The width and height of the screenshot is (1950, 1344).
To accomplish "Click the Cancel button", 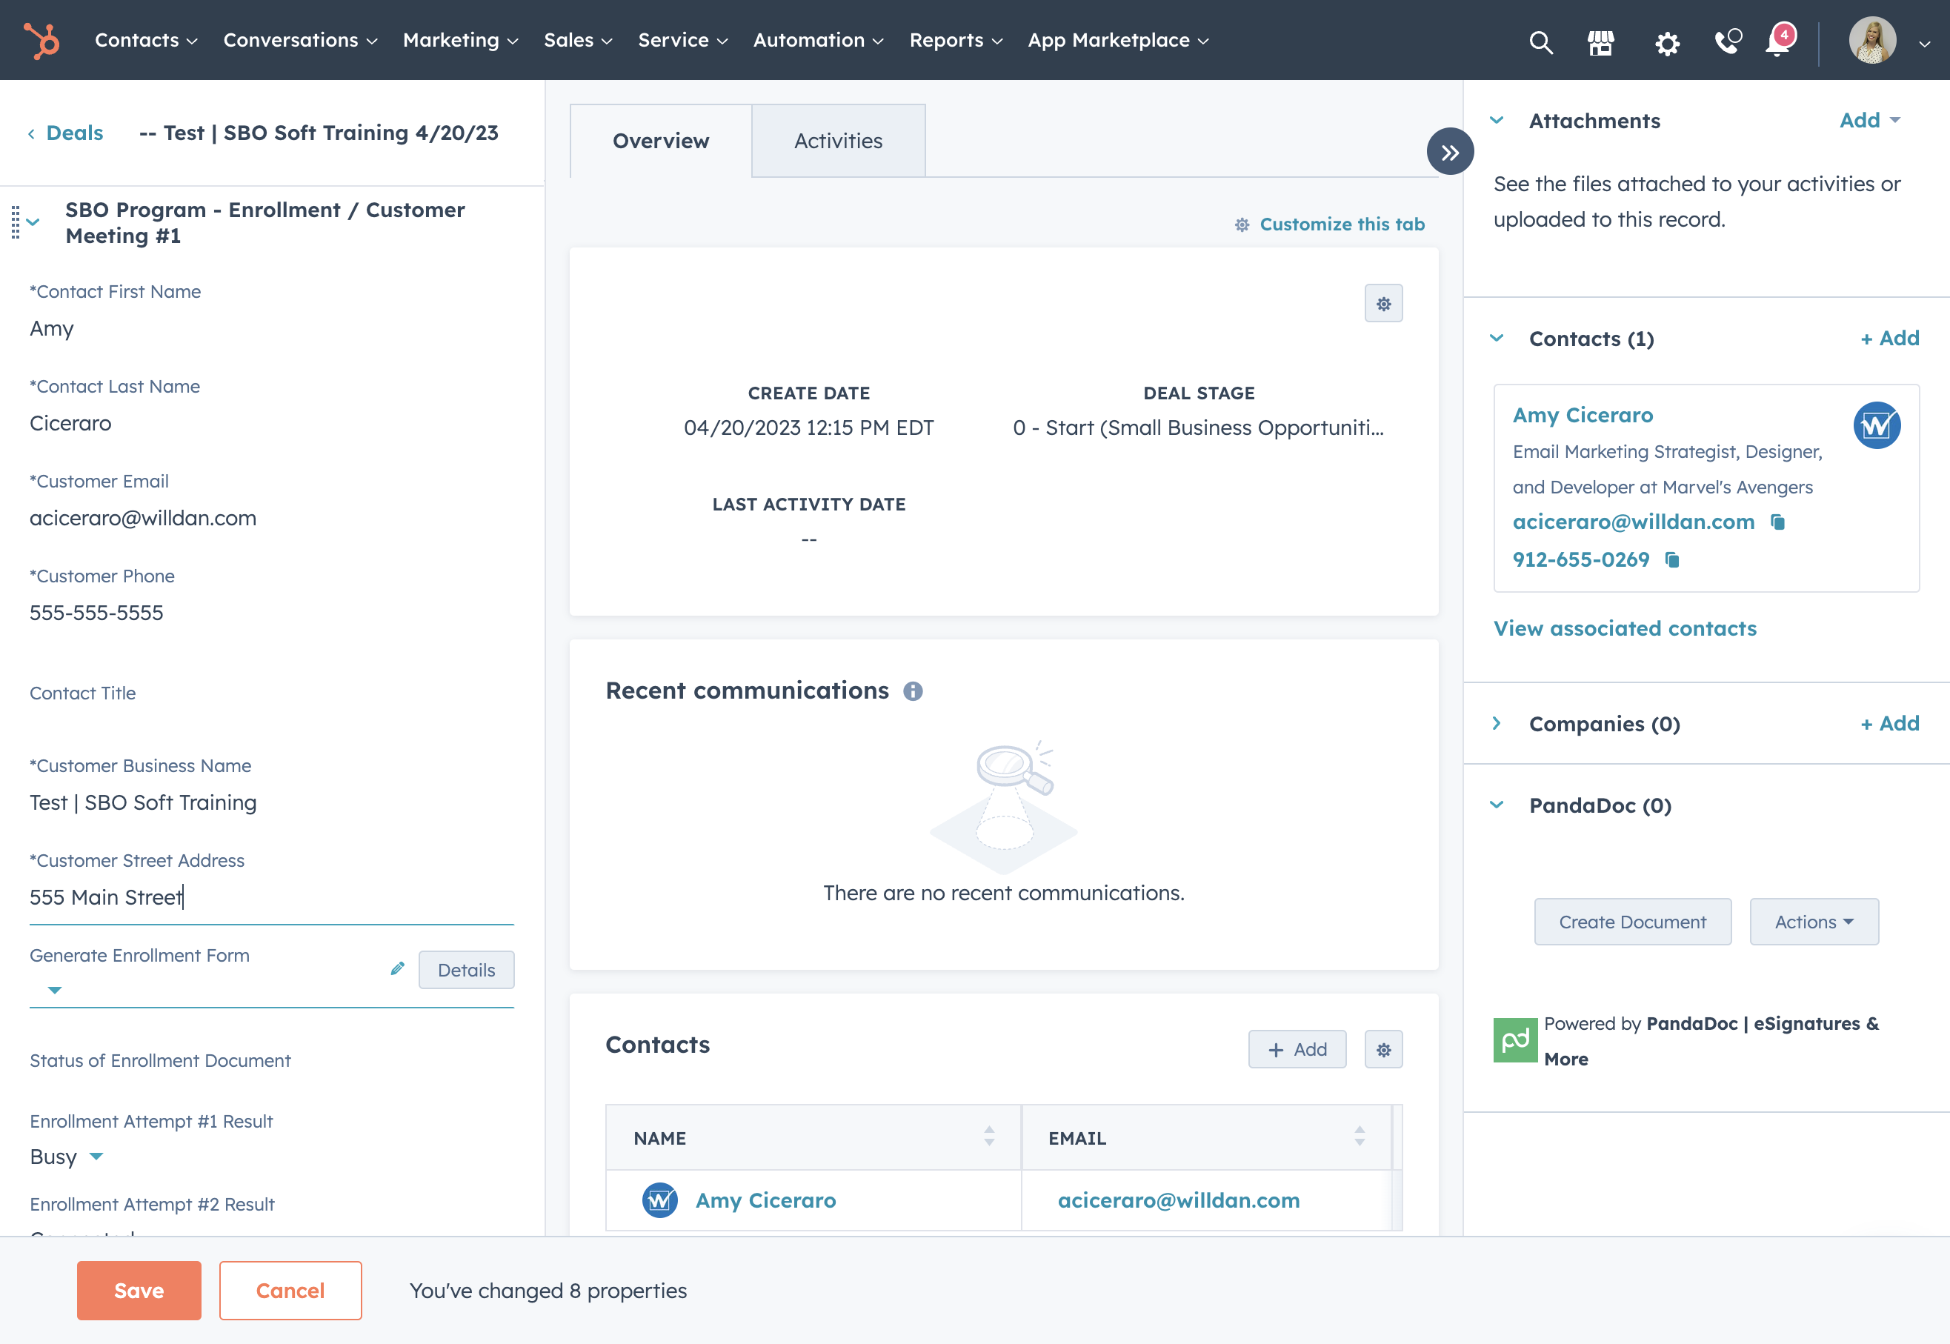I will click(290, 1290).
